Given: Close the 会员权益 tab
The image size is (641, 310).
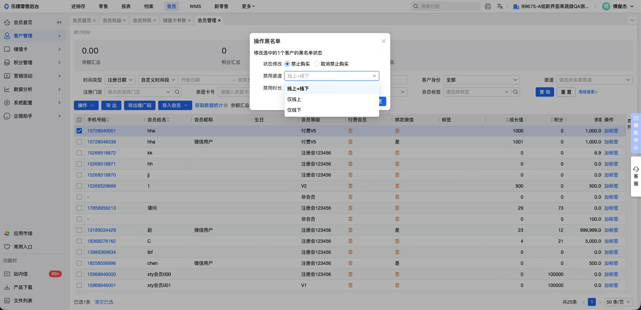Looking at the screenshot, I should [x=124, y=20].
